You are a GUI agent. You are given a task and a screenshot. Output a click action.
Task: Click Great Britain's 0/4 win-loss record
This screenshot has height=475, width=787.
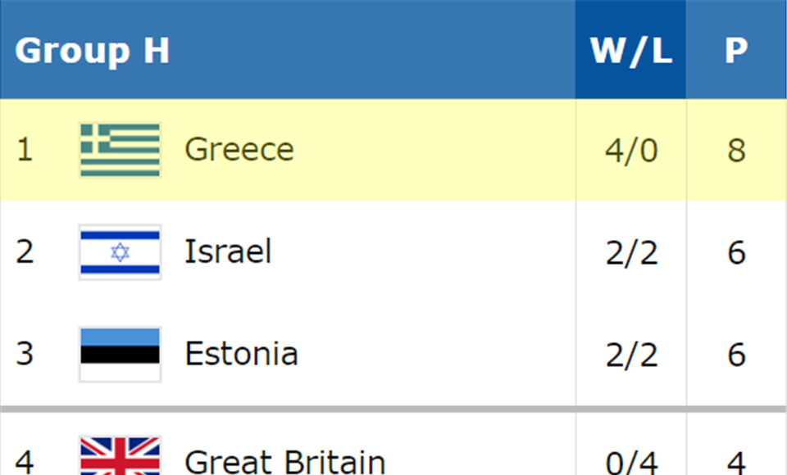[x=631, y=462]
